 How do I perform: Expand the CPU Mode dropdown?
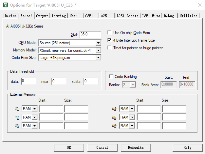[98, 43]
